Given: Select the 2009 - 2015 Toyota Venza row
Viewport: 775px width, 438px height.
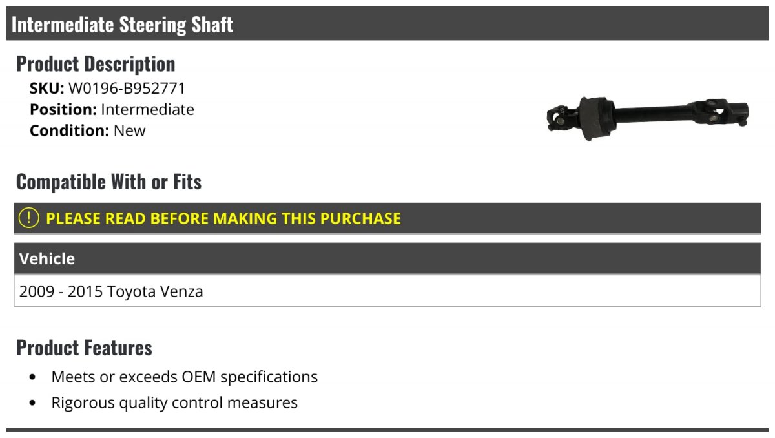Looking at the screenshot, I should [x=387, y=291].
